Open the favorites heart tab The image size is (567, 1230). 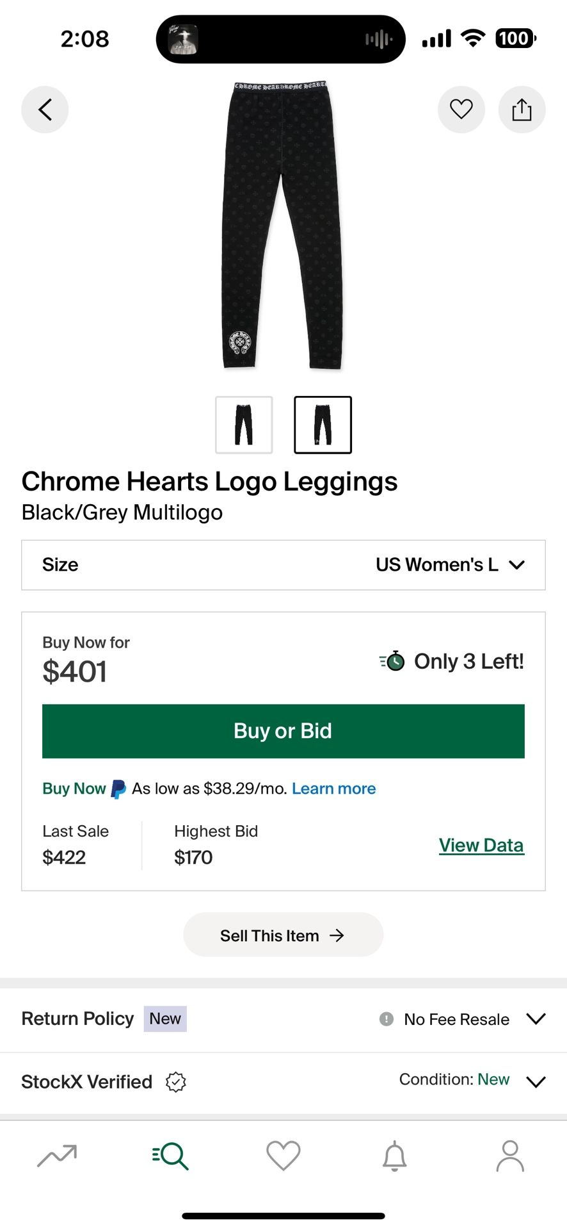(283, 1156)
